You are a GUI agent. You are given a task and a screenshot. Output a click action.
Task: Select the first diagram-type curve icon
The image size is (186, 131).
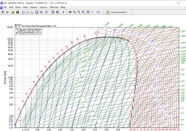point(24,12)
